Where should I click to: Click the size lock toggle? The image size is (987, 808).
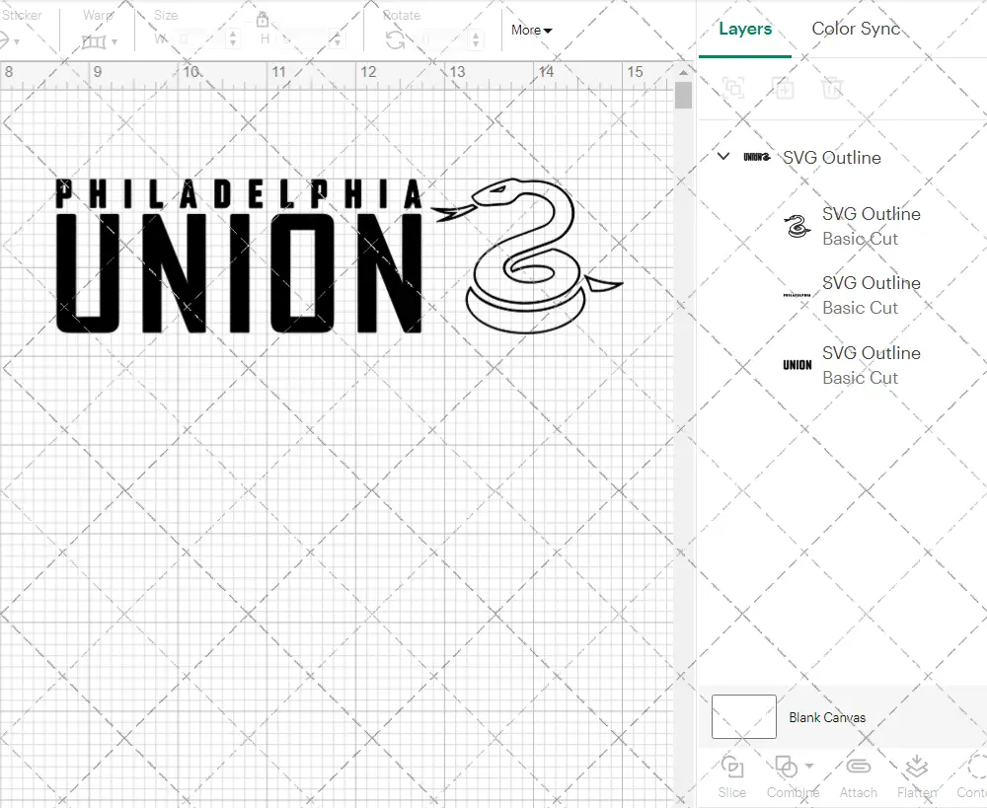tap(263, 19)
